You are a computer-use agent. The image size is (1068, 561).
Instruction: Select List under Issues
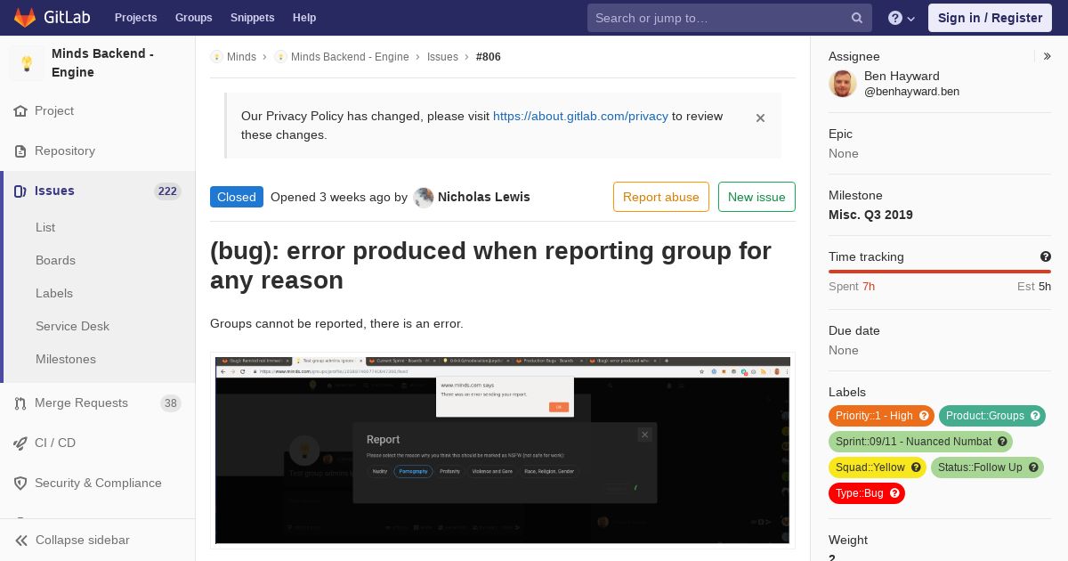pyautogui.click(x=45, y=227)
